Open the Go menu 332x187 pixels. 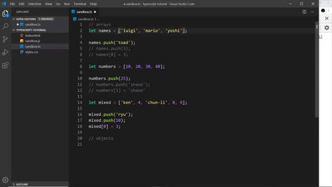(58, 4)
